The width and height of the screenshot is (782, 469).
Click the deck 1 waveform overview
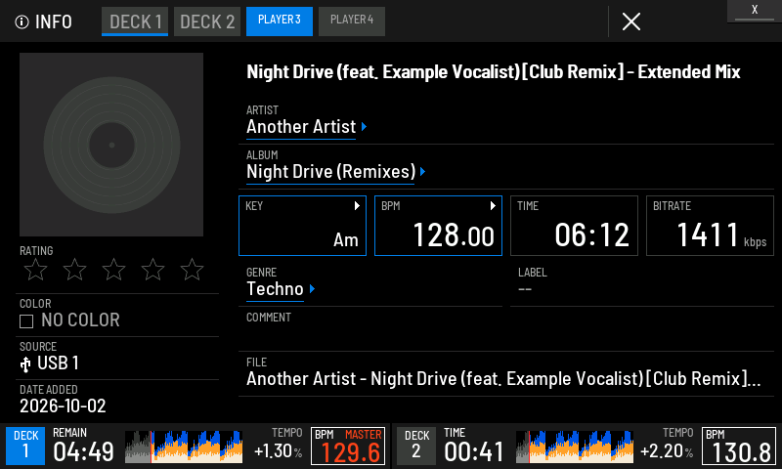tap(184, 447)
